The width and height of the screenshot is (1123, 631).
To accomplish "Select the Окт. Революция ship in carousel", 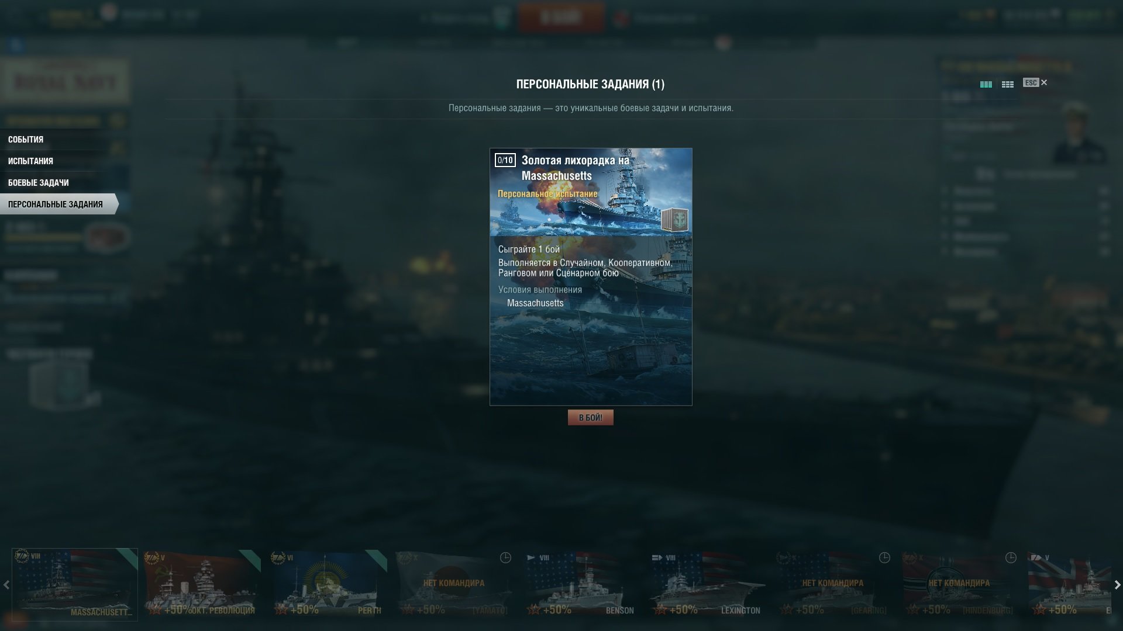I will (202, 584).
